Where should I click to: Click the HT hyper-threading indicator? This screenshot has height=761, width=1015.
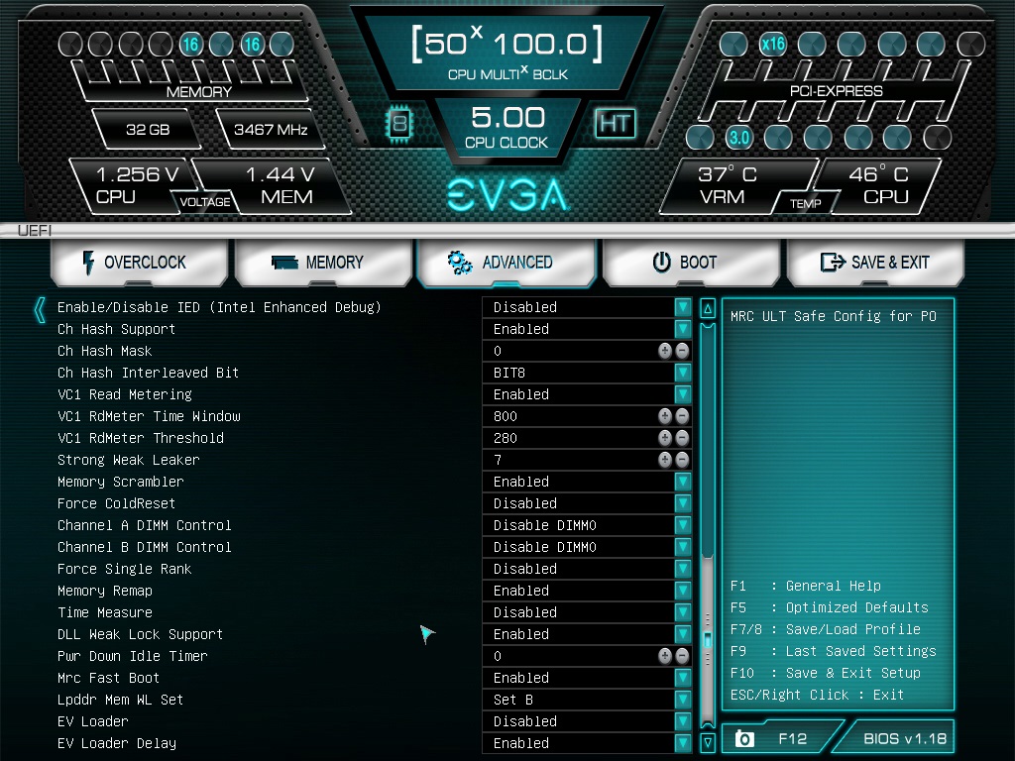615,123
